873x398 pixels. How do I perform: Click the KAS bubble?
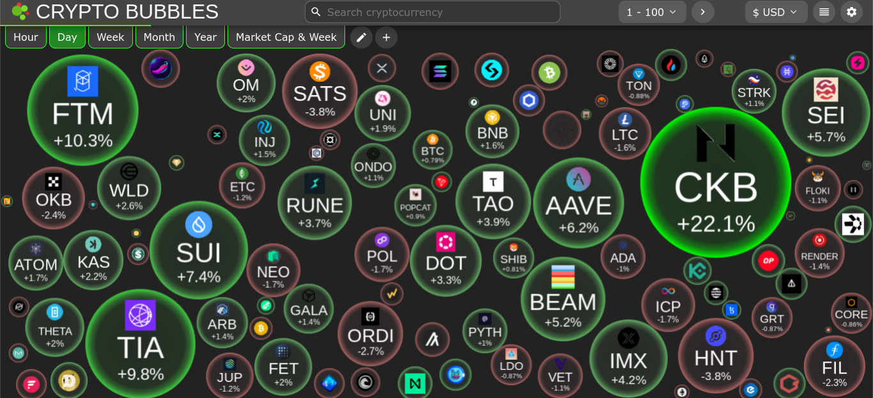click(x=93, y=260)
